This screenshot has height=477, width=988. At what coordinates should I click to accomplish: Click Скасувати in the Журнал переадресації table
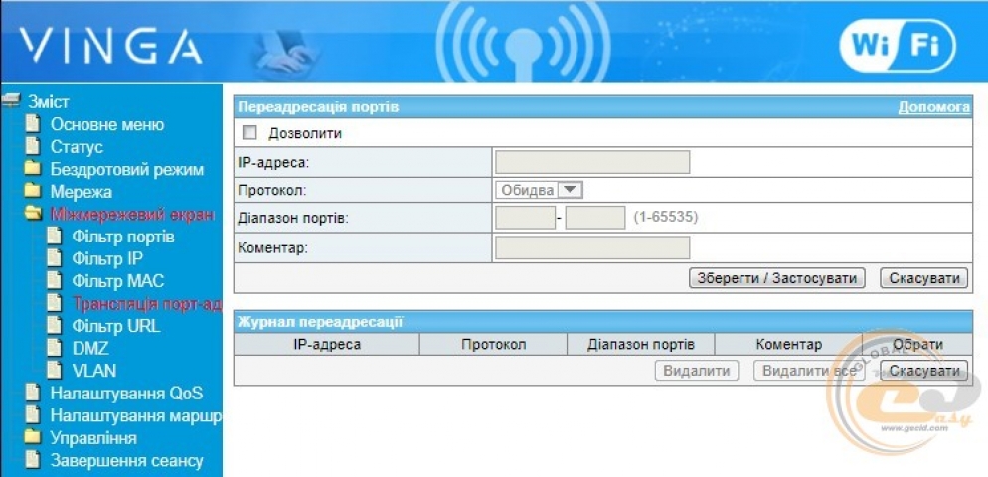pyautogui.click(x=924, y=371)
